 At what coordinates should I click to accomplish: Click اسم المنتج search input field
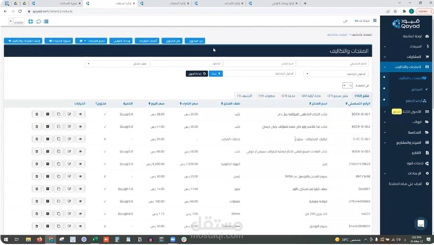pos(259,64)
